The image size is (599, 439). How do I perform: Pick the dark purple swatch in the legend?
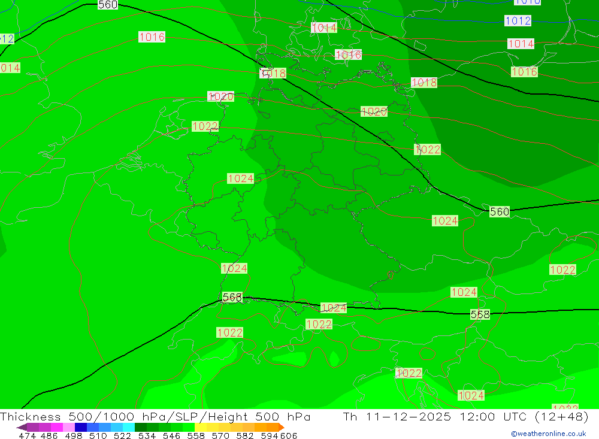[x=33, y=427]
